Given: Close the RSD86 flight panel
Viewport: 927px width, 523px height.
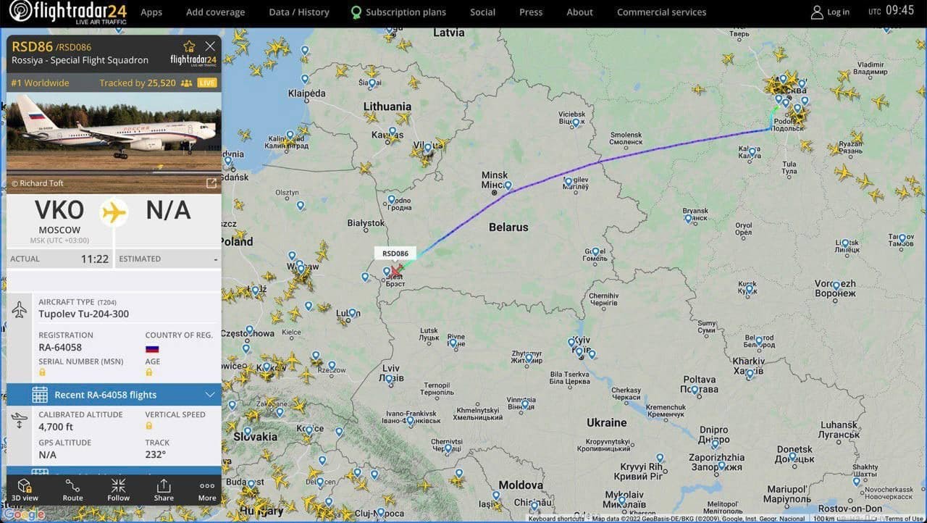Looking at the screenshot, I should [210, 46].
